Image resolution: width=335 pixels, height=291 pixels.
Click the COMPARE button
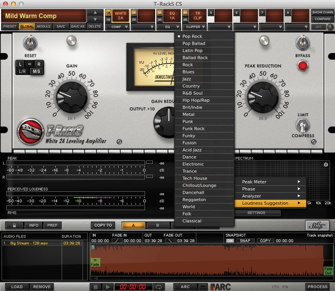(x=322, y=19)
